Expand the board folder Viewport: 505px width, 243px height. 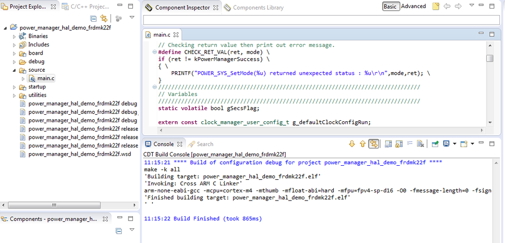(x=14, y=53)
